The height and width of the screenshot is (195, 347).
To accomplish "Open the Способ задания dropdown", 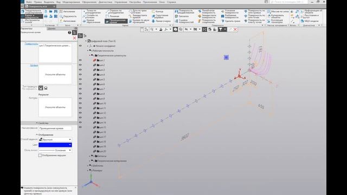I will coord(55,140).
